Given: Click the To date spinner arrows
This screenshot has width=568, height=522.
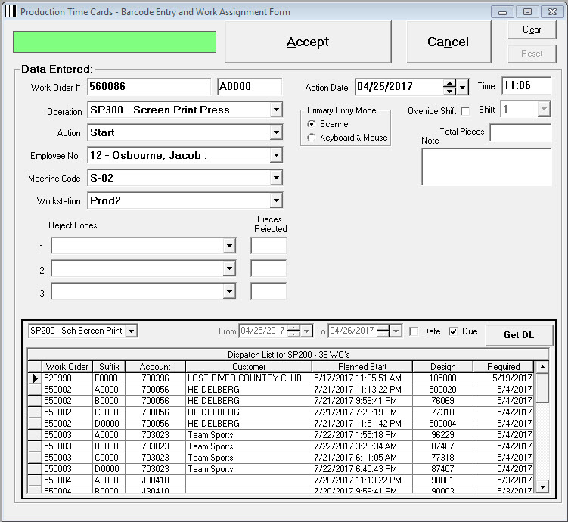Looking at the screenshot, I should (383, 331).
